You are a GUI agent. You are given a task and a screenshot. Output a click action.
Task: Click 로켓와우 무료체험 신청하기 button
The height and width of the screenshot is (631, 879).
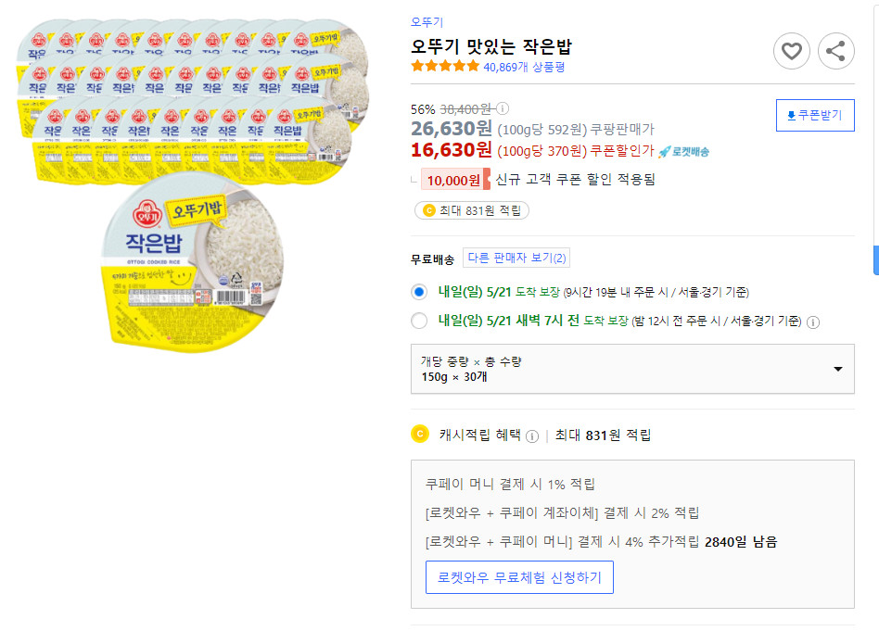(519, 576)
